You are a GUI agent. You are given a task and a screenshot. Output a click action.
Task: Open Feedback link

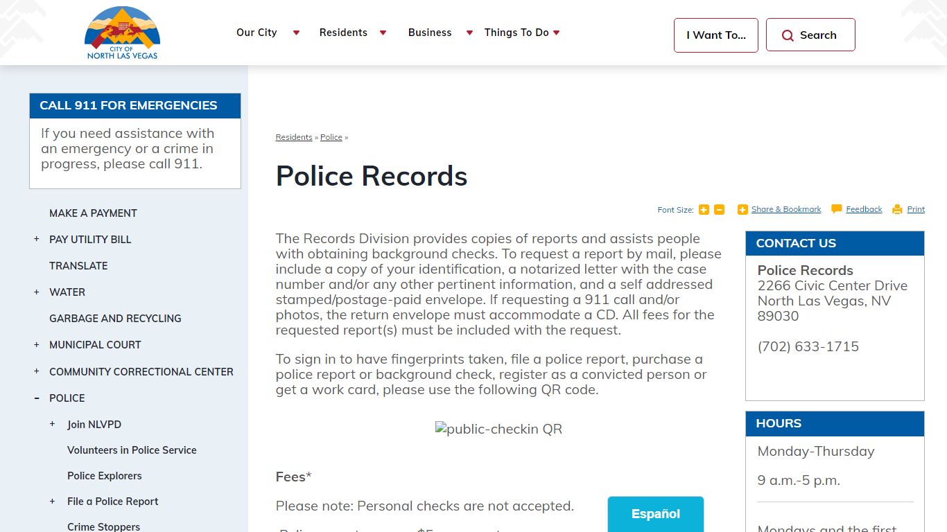click(x=864, y=209)
